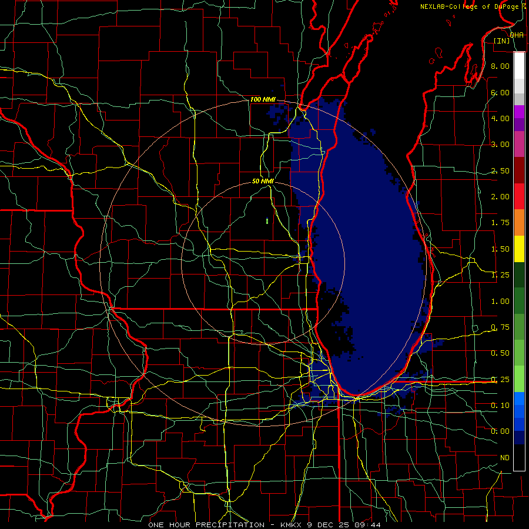This screenshot has width=529, height=529.
Task: Pick the light blue legend swatch
Action: (519, 399)
